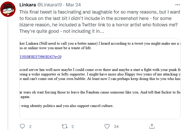Click the tweet body text to expand
186x130 pixels.
(100, 21)
